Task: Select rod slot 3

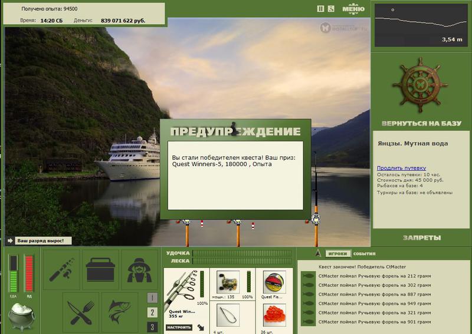Action: click(x=152, y=327)
